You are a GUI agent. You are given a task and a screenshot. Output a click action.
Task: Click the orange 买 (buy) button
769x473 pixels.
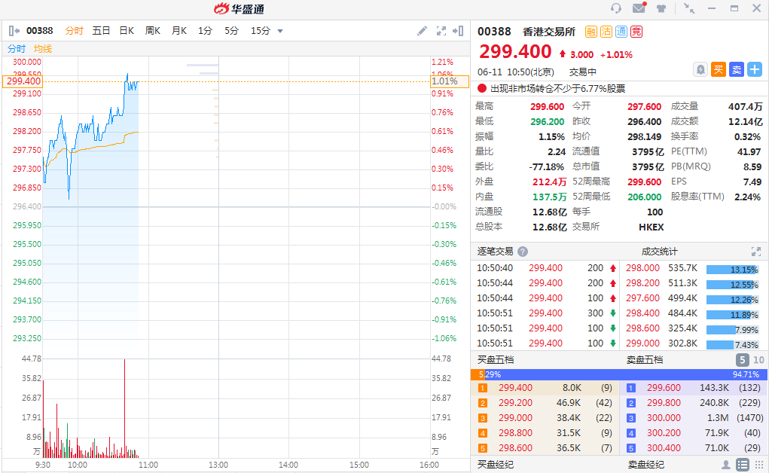719,69
